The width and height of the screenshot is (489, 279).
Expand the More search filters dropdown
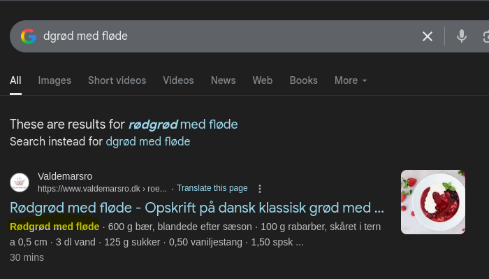351,80
